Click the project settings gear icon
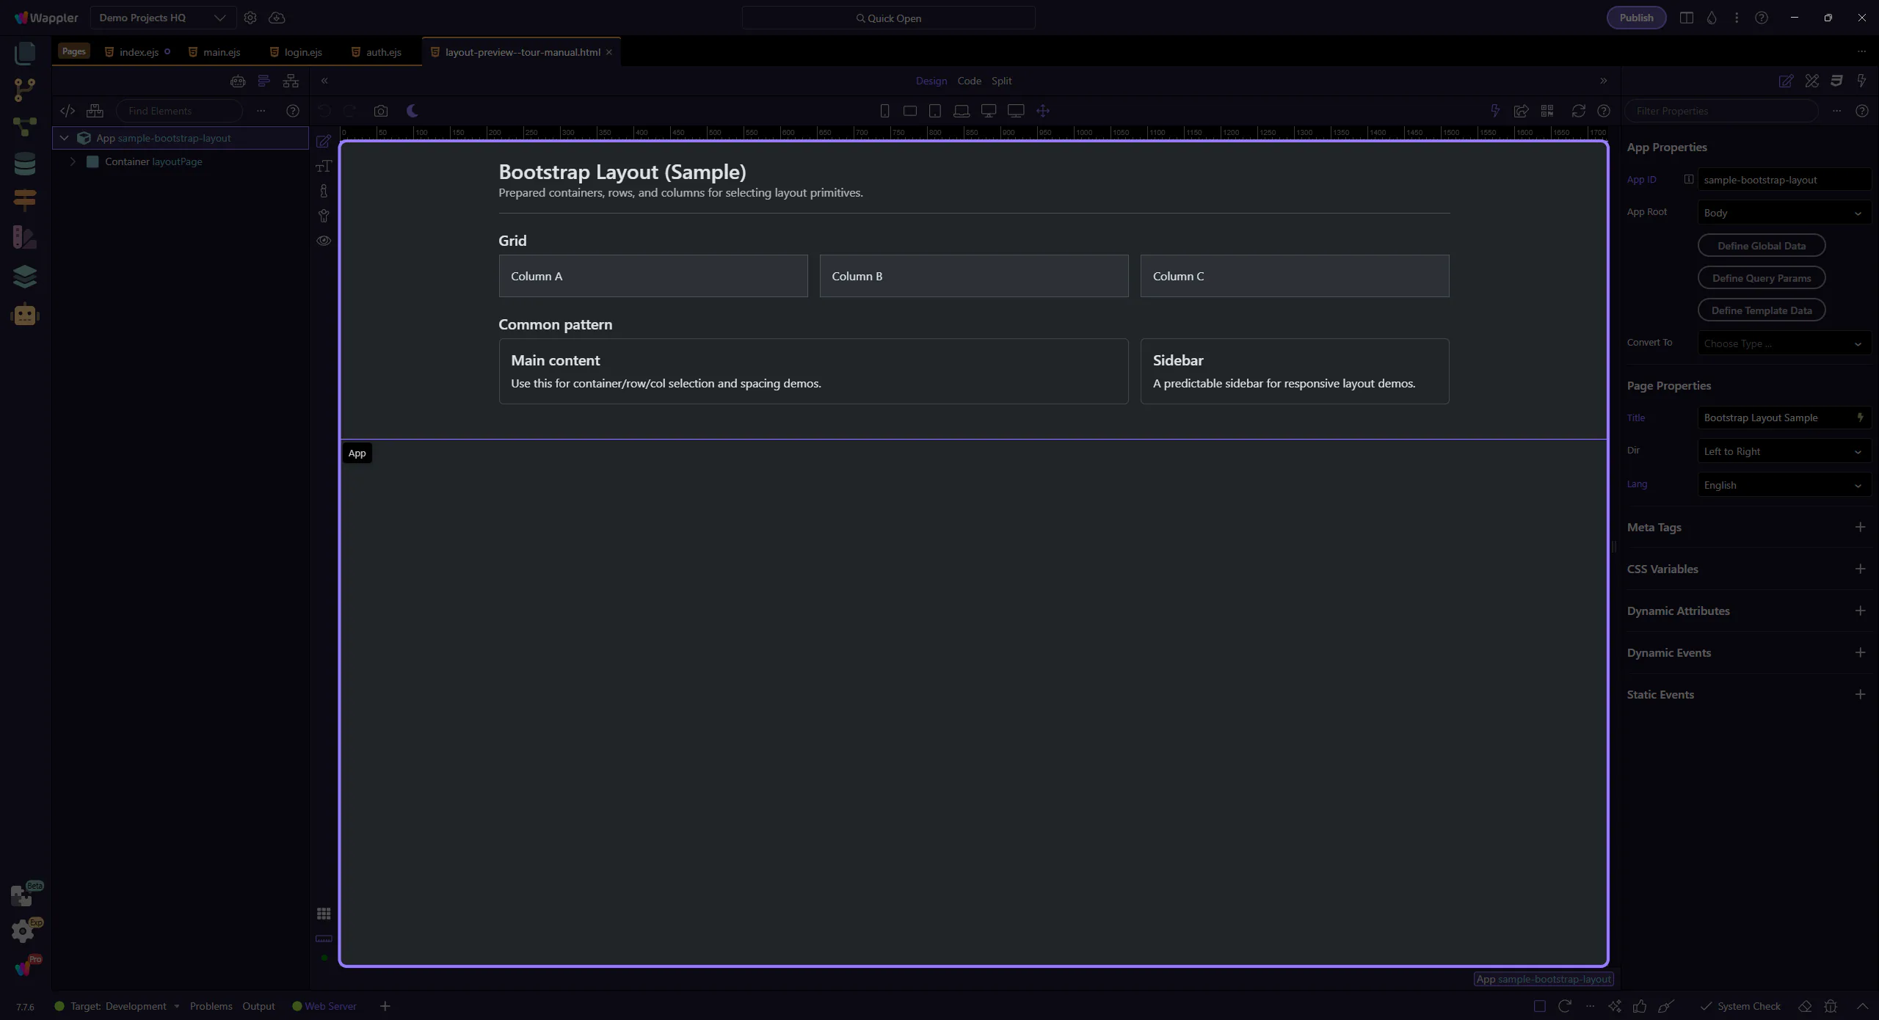The height and width of the screenshot is (1020, 1879). tap(250, 18)
